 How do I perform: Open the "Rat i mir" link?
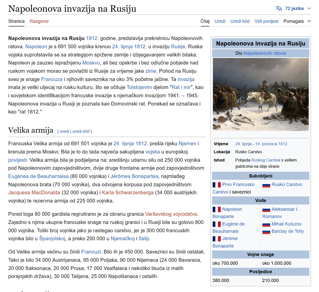click(181, 87)
